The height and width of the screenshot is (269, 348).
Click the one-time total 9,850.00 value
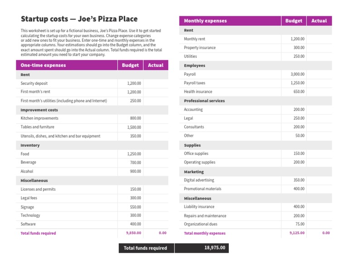click(x=133, y=233)
